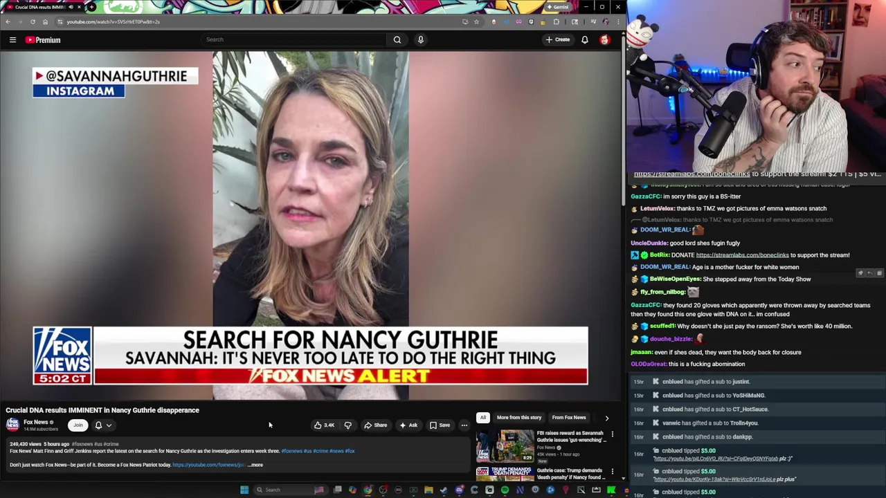Open the Fox News channel name link
The width and height of the screenshot is (886, 498).
36,422
